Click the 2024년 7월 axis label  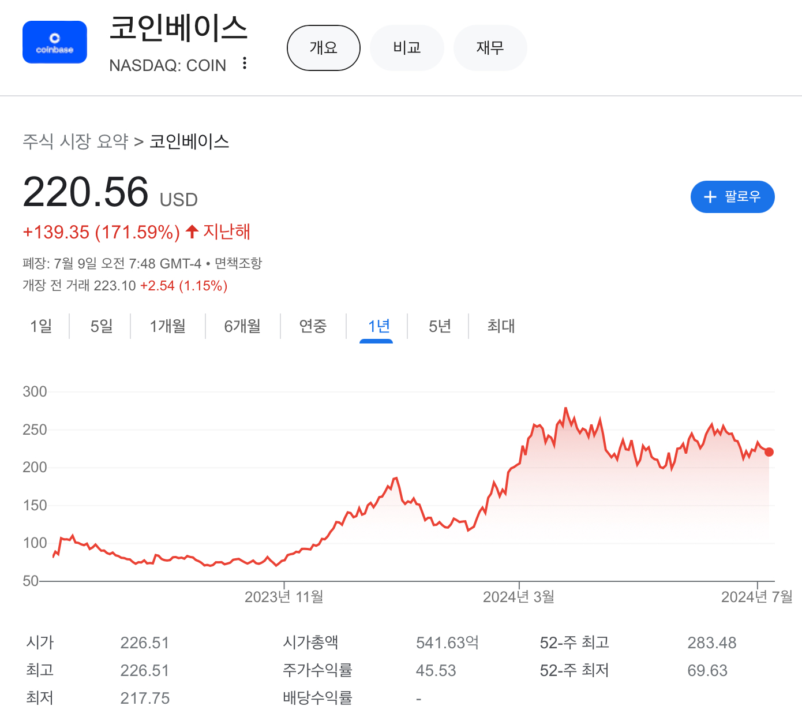[757, 597]
